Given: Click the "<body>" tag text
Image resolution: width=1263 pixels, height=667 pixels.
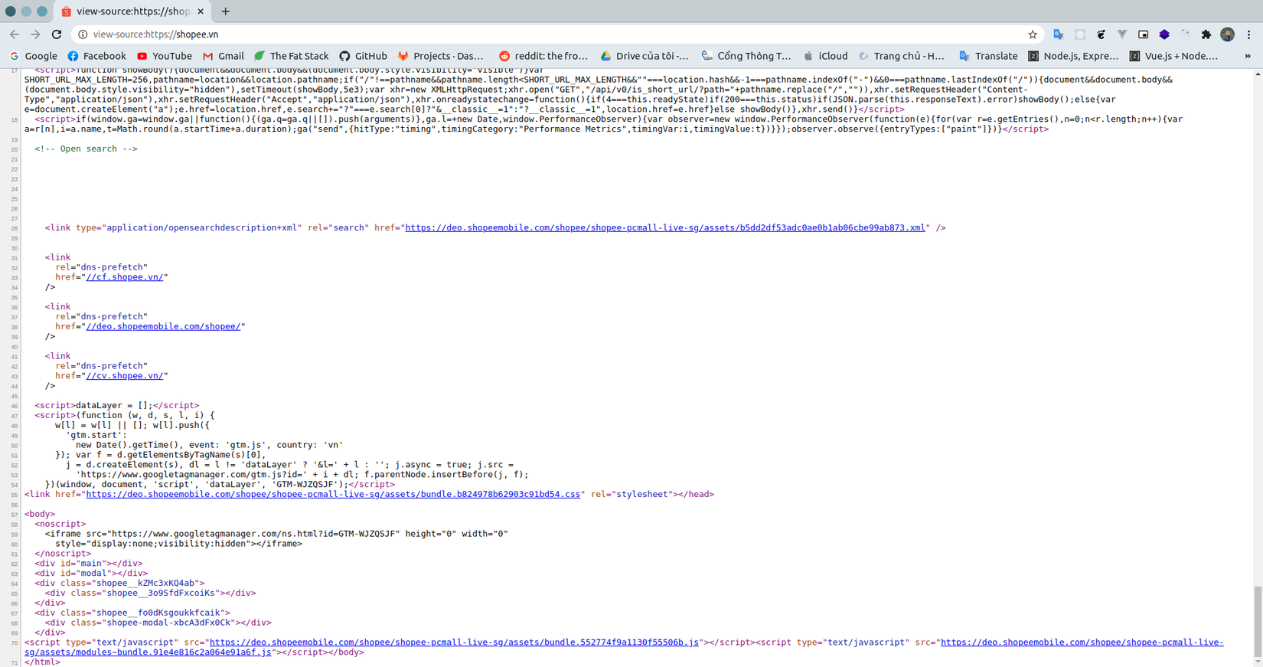Looking at the screenshot, I should coord(40,515).
